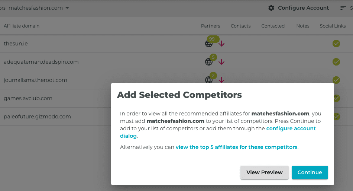
Task: Click the View Preview button
Action: (x=265, y=172)
